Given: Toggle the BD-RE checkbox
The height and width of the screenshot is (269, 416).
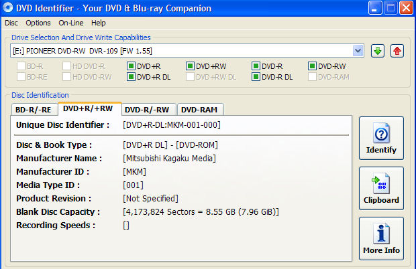Looking at the screenshot, I should click(21, 77).
